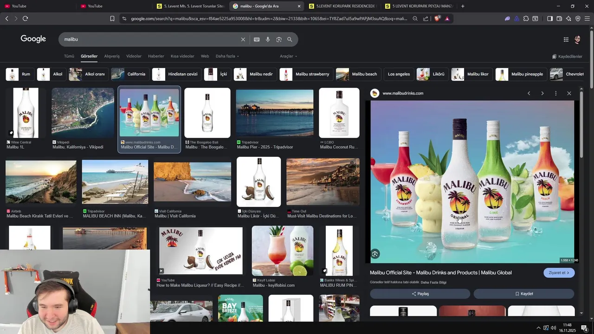
Task: Show next image in the preview panel
Action: [x=542, y=93]
